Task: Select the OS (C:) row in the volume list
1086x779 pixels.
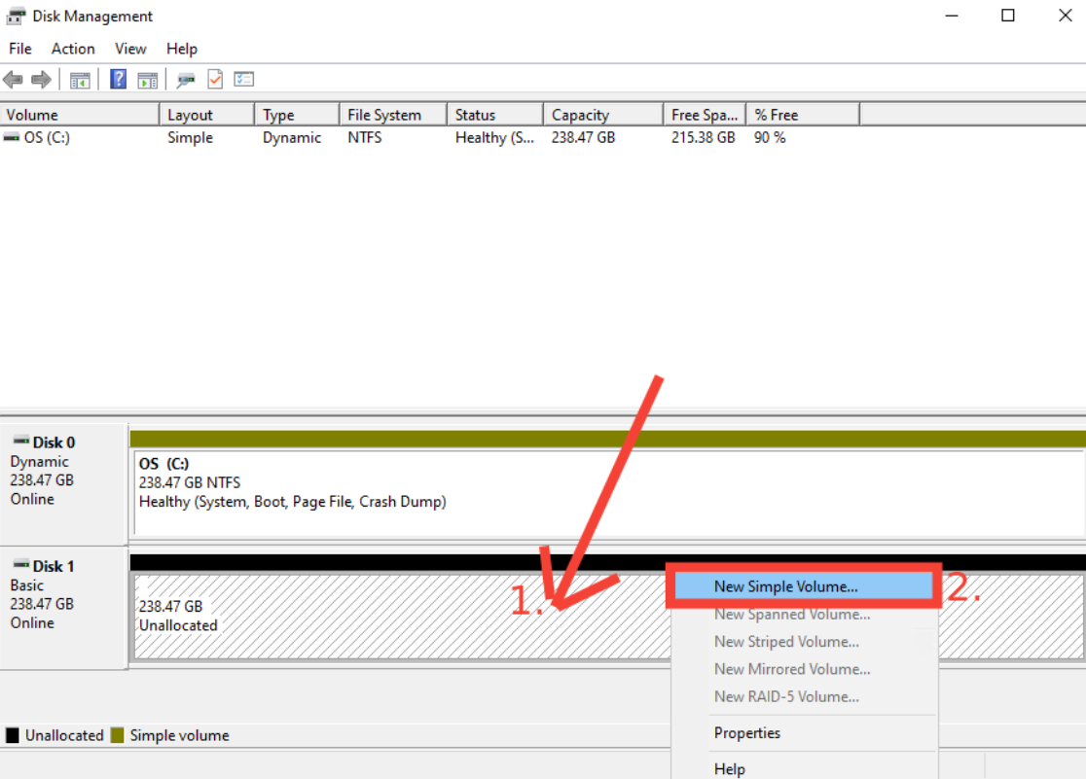Action: [47, 138]
